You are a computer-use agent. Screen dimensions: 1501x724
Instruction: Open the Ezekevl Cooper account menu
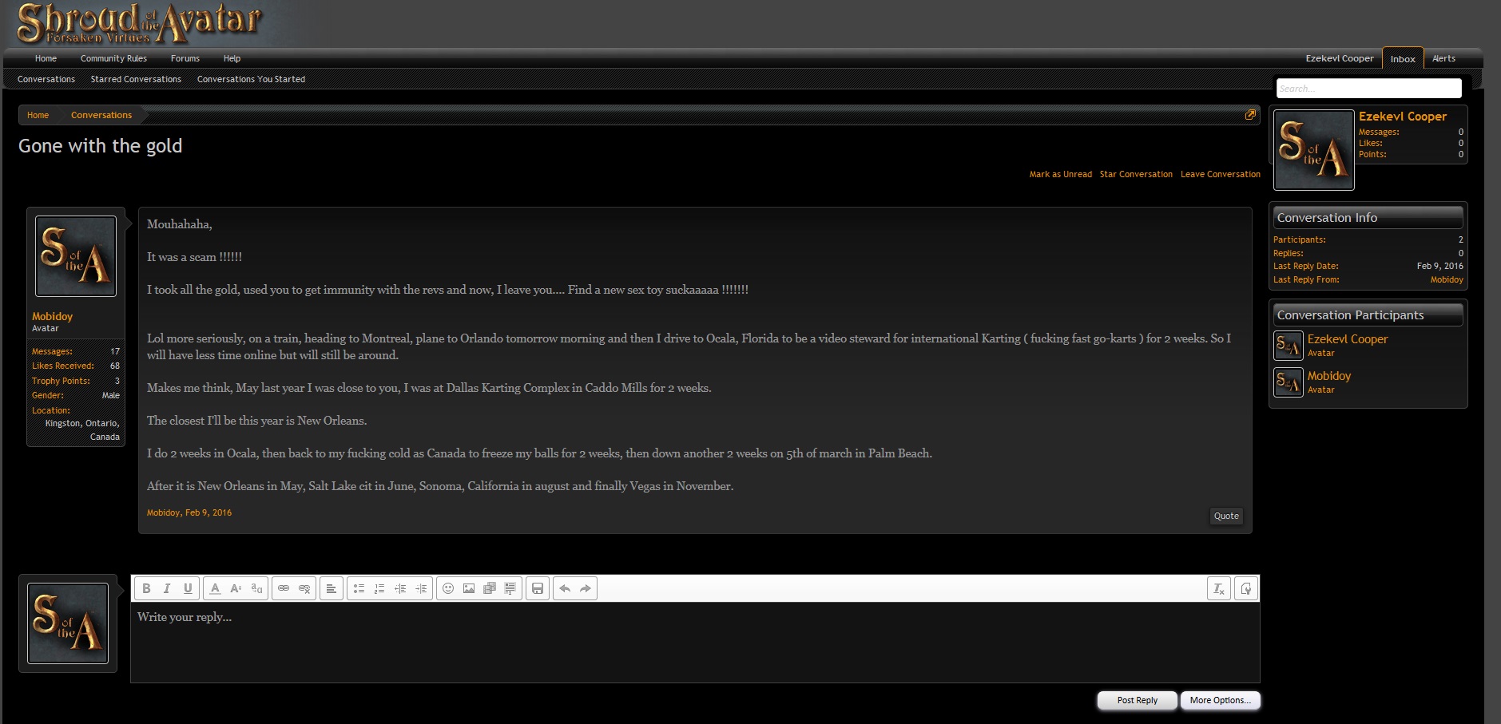(x=1340, y=58)
